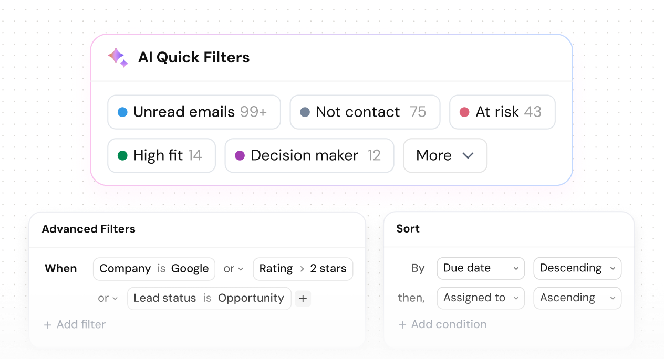Select the Decision maker filter chip
This screenshot has width=664, height=359.
point(309,155)
